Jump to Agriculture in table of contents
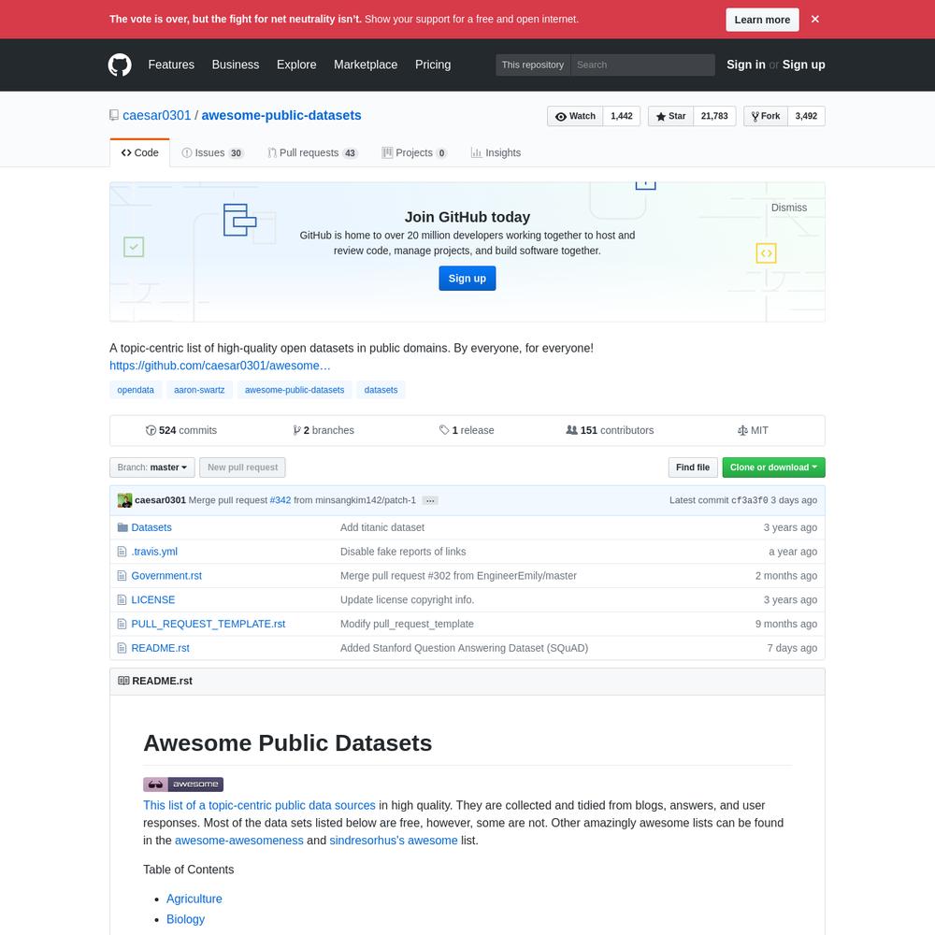The width and height of the screenshot is (935, 935). tap(194, 899)
